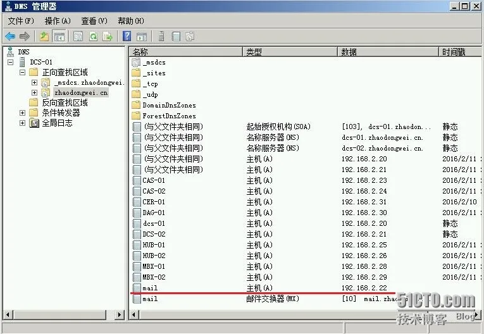Open Help with the blue question-mark icon
Image resolution: width=484 pixels, height=334 pixels.
point(127,36)
